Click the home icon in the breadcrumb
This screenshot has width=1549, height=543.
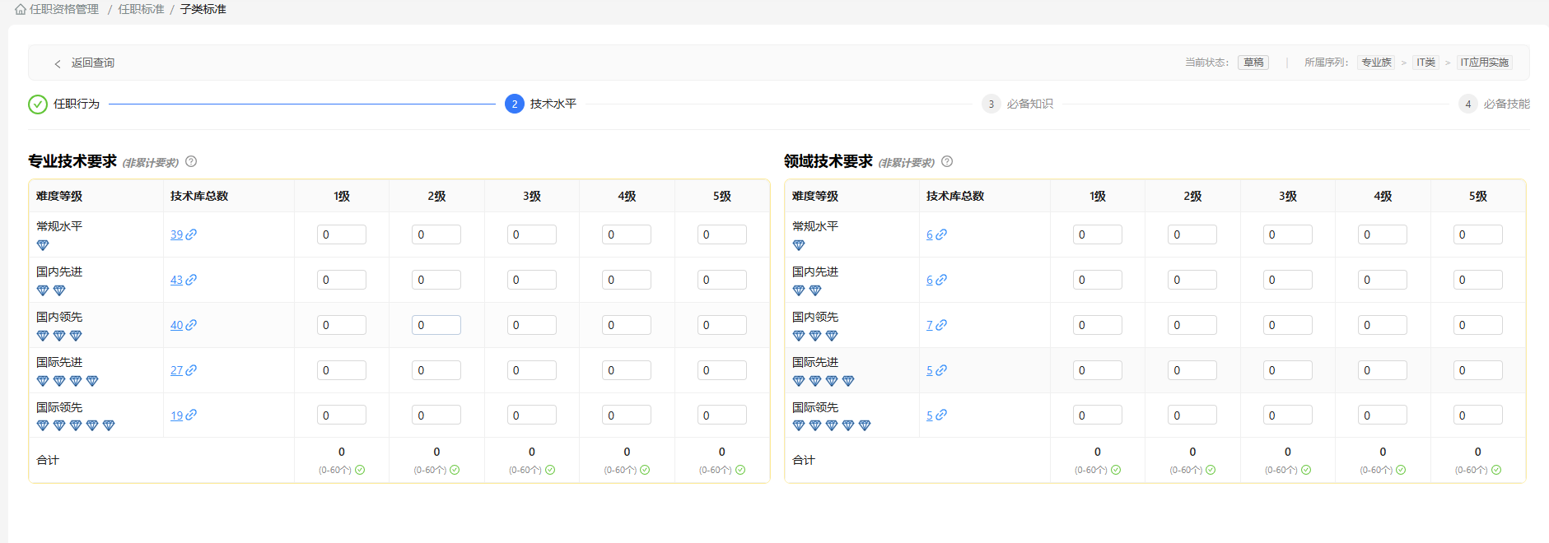pos(20,10)
